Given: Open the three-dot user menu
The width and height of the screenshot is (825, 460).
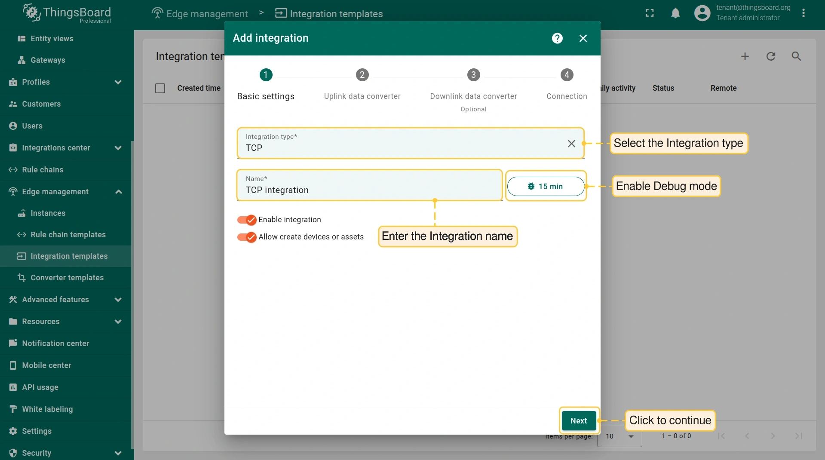Looking at the screenshot, I should pos(803,13).
